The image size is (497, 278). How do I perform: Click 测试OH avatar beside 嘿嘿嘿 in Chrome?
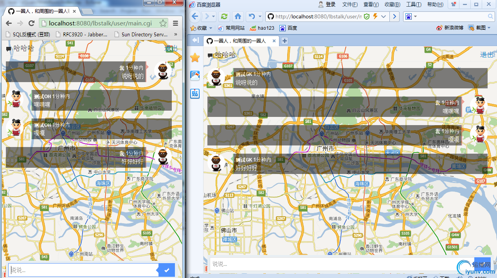pyautogui.click(x=15, y=99)
